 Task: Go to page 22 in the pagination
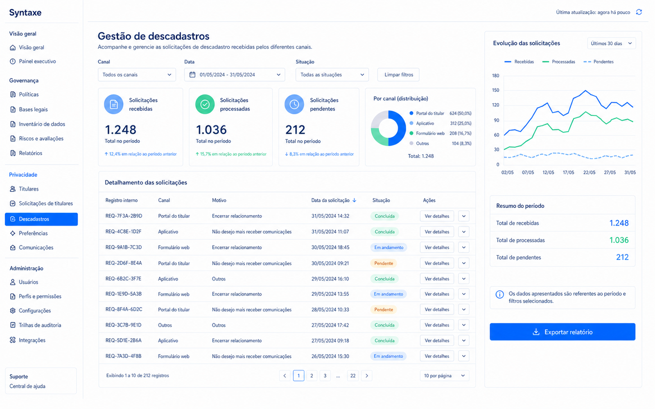pyautogui.click(x=353, y=376)
